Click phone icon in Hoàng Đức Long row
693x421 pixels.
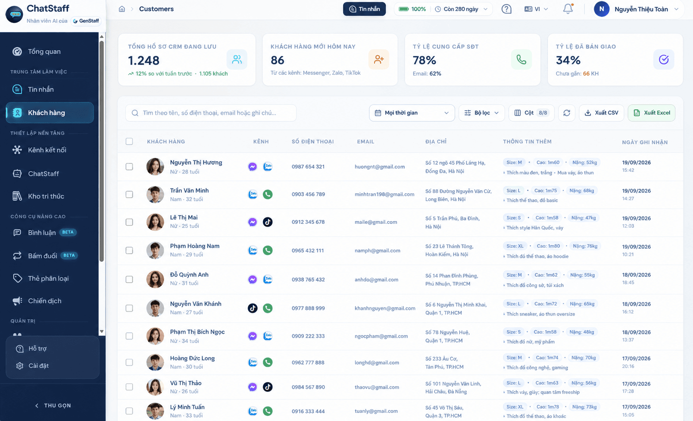click(268, 362)
